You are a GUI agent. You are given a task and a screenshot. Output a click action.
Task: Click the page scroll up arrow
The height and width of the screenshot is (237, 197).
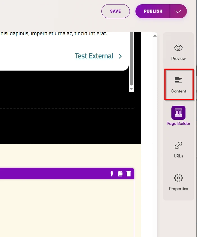(154, 36)
